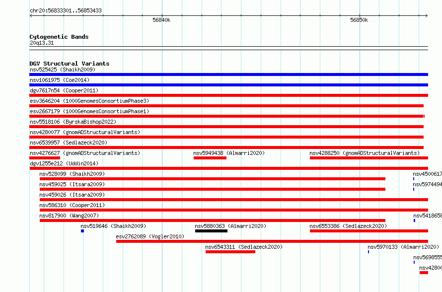Click the truncated nsv4500617 label

(427, 174)
